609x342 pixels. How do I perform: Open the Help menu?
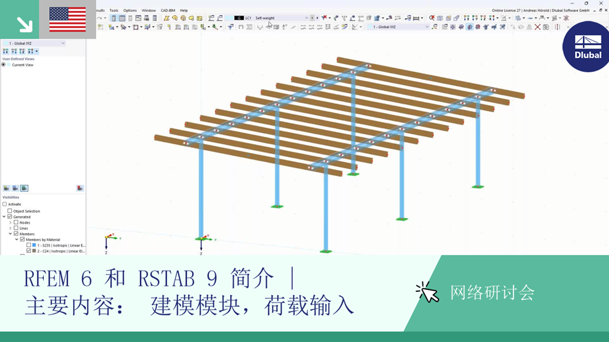click(x=184, y=11)
